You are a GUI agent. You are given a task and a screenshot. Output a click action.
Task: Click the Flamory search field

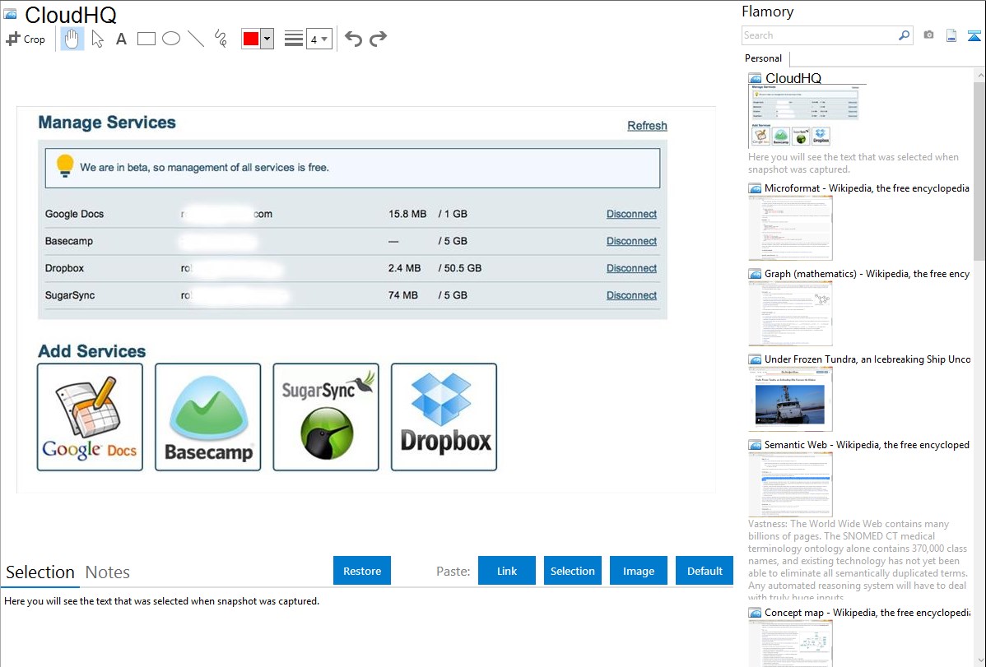click(x=819, y=35)
